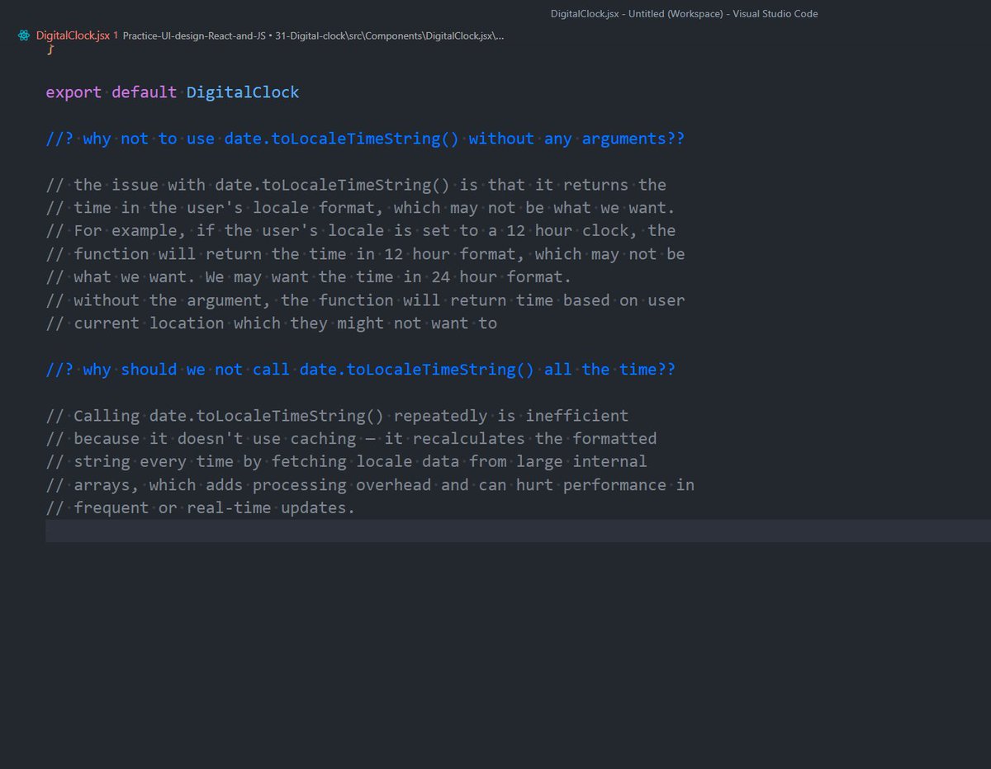Click the comment 'why should we not call date.toLocaleTimeString()'
The image size is (991, 769).
click(361, 370)
